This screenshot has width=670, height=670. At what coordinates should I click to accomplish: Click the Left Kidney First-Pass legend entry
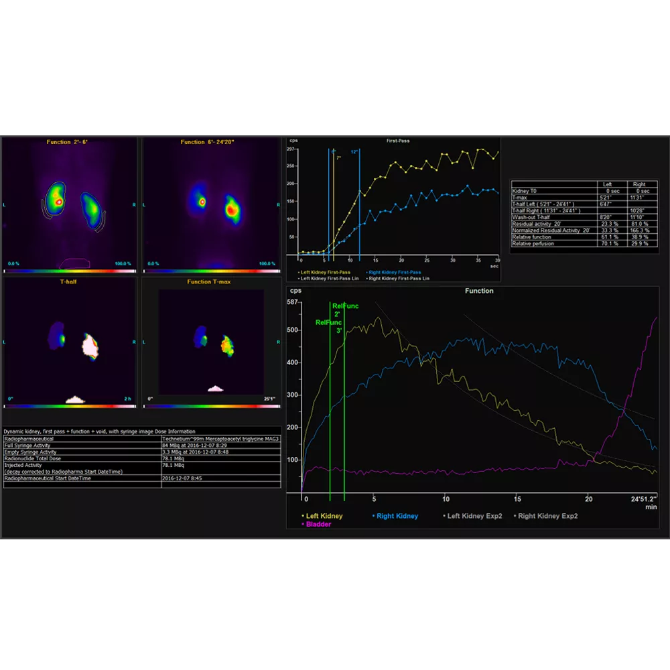coord(324,272)
